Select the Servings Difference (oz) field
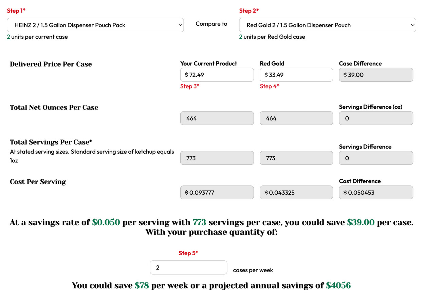424x298 pixels. (x=376, y=118)
